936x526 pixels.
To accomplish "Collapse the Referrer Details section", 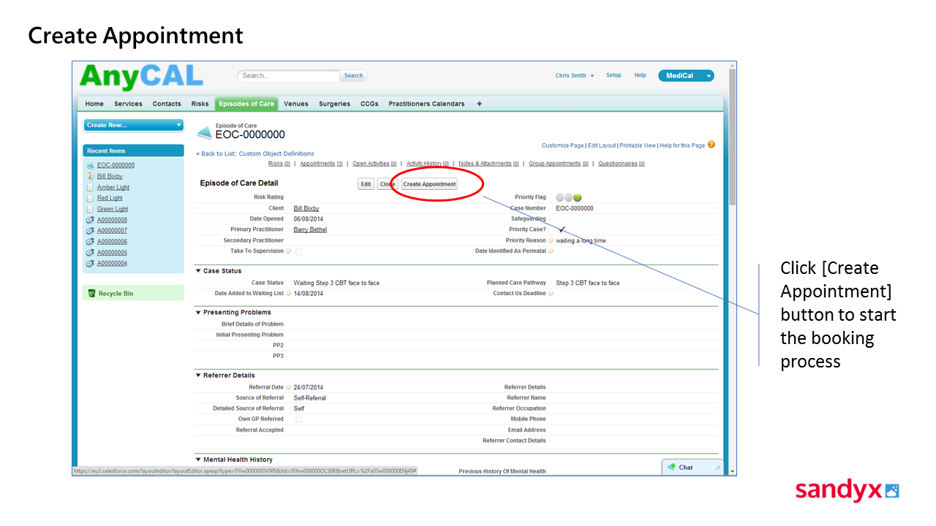I will [x=198, y=376].
